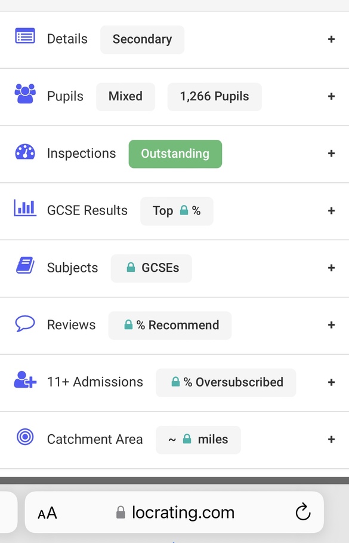Click the Details list icon
The height and width of the screenshot is (543, 349).
[x=25, y=36]
